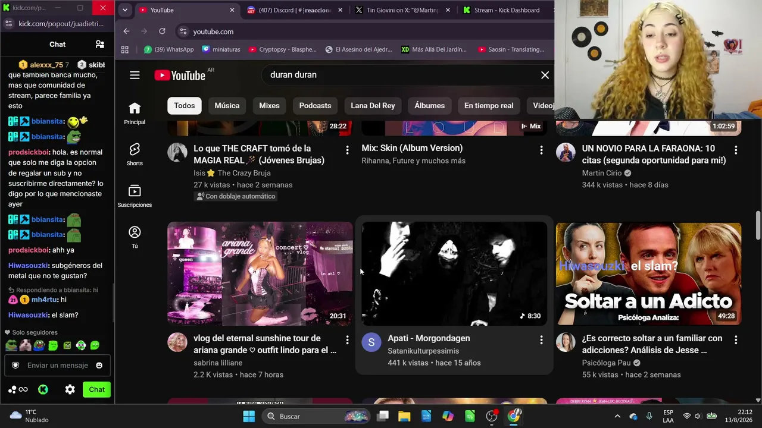
Task: Open the emoji picker in Kick chat
Action: coord(99,366)
